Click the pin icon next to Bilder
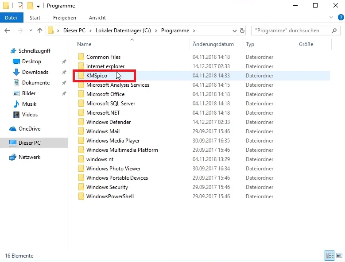345x262 pixels. coord(64,93)
